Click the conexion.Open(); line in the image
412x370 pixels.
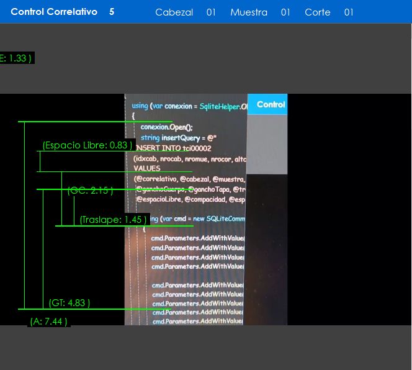166,127
